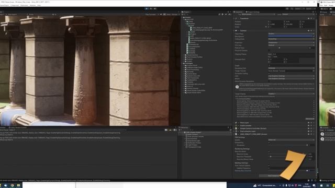The image size is (335, 188).
Task: Click the Pause button in the top toolbar
Action: [x=151, y=9]
